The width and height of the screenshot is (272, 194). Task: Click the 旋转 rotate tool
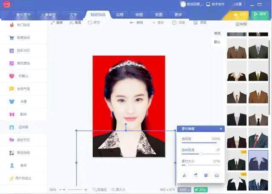(57, 23)
